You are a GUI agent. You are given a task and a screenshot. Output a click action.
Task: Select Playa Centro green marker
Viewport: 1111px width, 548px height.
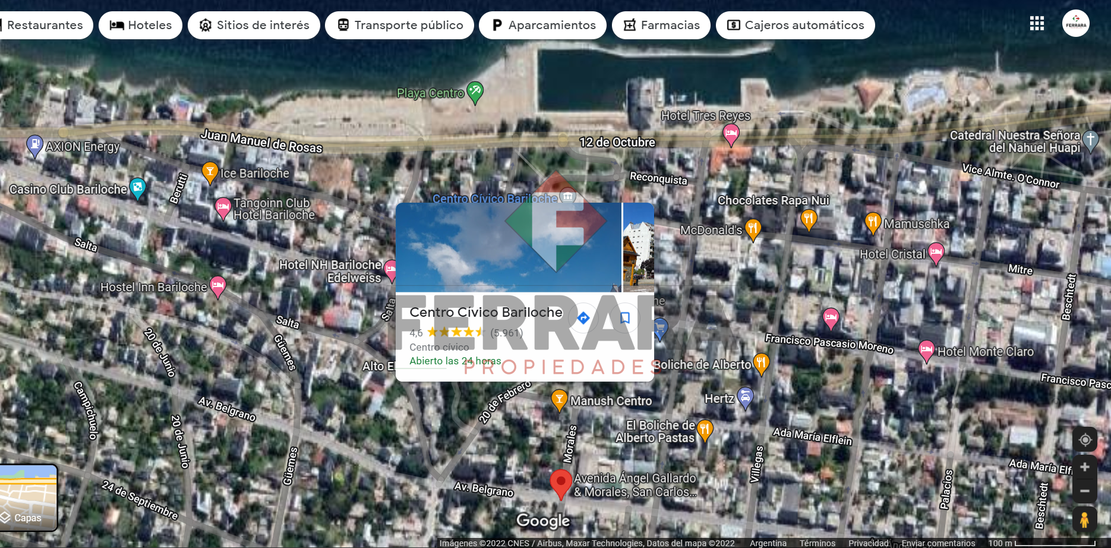tap(475, 92)
